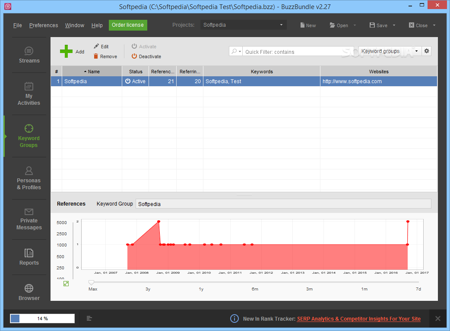This screenshot has width=450, height=331.
Task: Click the Active status power icon
Action: 128,81
